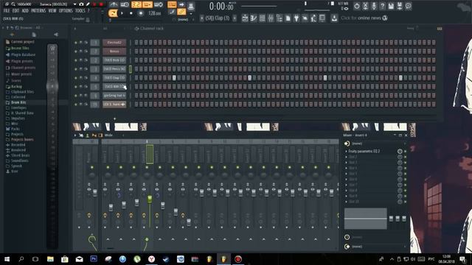This screenshot has width=472, height=265.
Task: Open the View menu
Action: click(x=52, y=10)
